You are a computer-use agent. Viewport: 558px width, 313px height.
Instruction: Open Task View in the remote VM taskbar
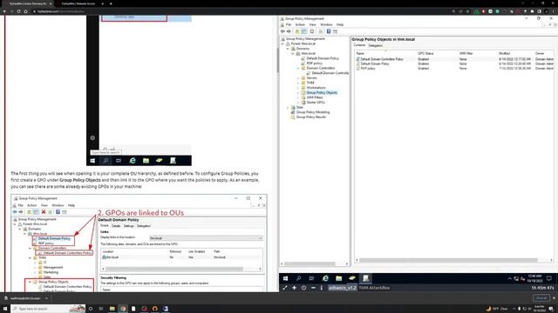(x=312, y=278)
